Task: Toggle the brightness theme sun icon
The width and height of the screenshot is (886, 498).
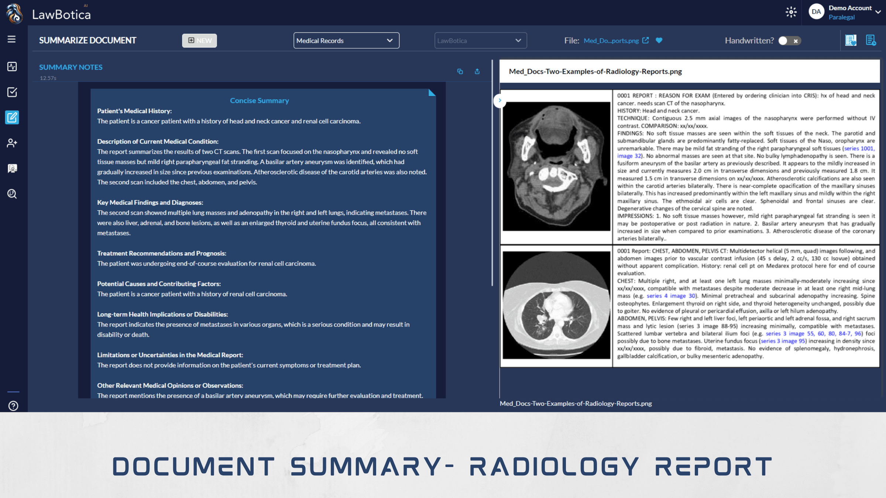Action: 791,12
